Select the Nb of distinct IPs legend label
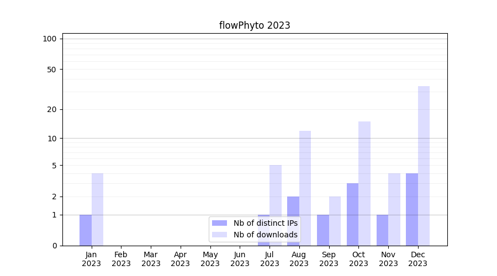 265,223
